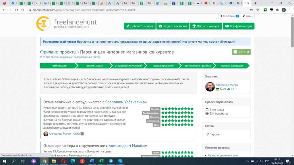Click the safe icon next to Сейф
This screenshot has width=294, height=165.
click(x=82, y=134)
